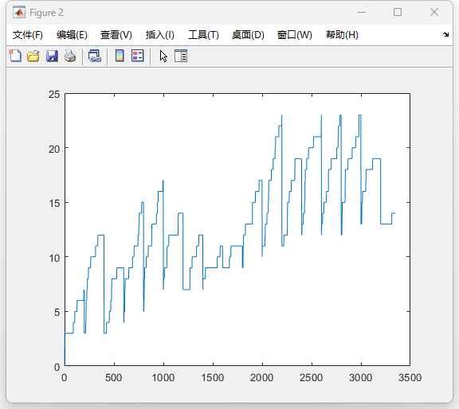Click the dock figure arrow at menu bar end
This screenshot has width=459, height=409.
tap(445, 34)
